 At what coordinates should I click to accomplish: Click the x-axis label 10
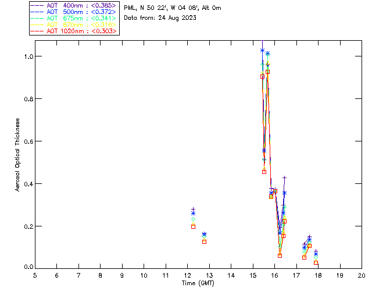point(144,276)
